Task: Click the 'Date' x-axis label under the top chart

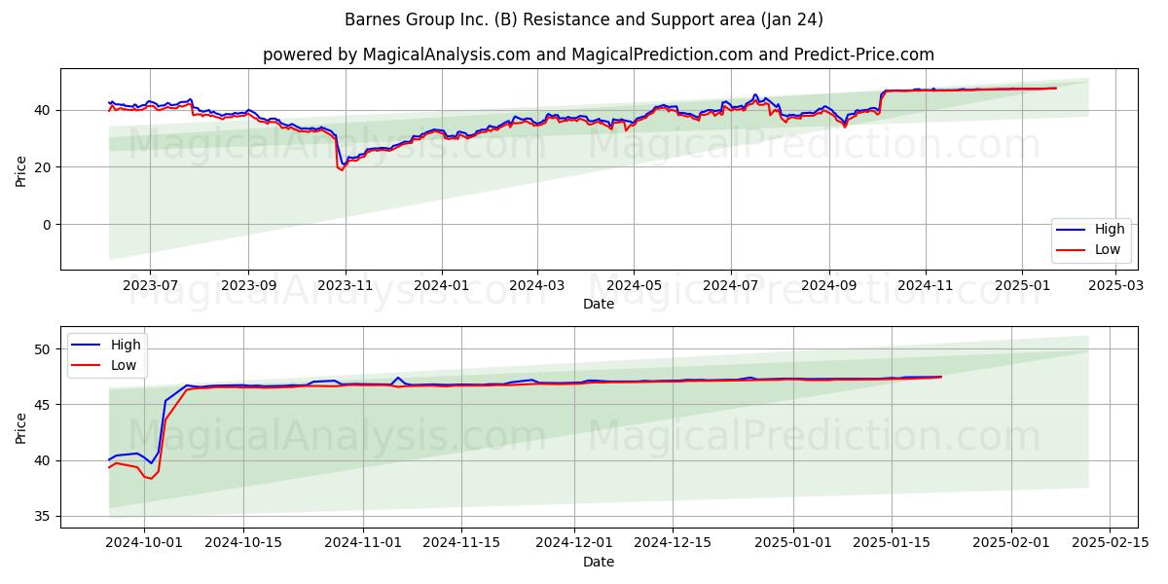Action: point(598,304)
